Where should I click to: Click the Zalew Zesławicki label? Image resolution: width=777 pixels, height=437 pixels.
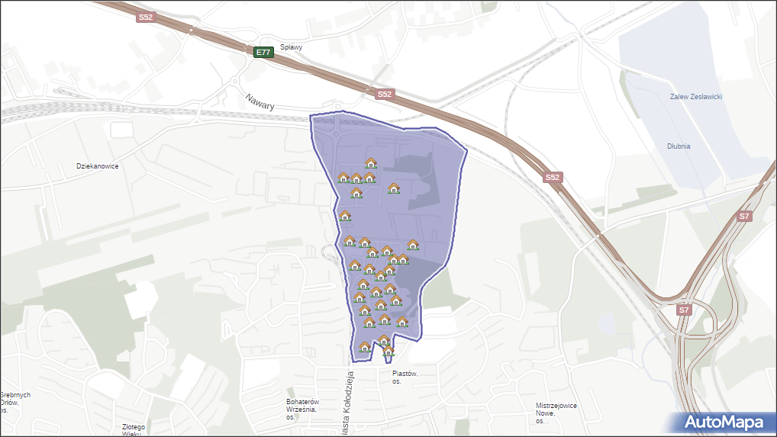696,97
